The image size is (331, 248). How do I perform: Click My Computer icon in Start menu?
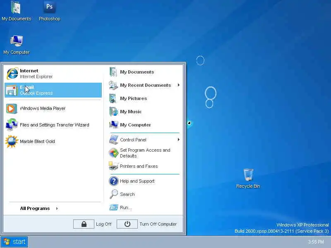[x=113, y=125]
